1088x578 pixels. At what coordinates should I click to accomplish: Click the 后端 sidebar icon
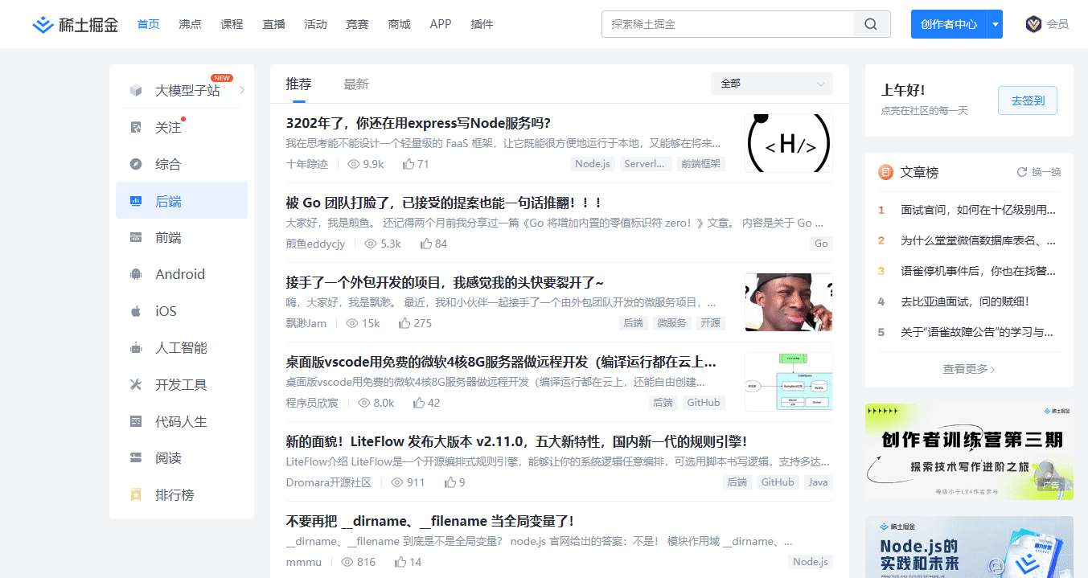pos(136,201)
